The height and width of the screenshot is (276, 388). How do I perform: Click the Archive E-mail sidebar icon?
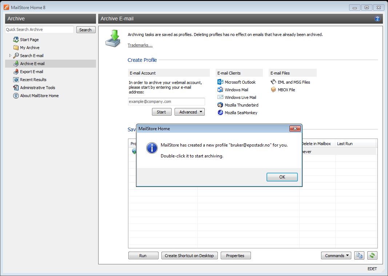(16, 64)
